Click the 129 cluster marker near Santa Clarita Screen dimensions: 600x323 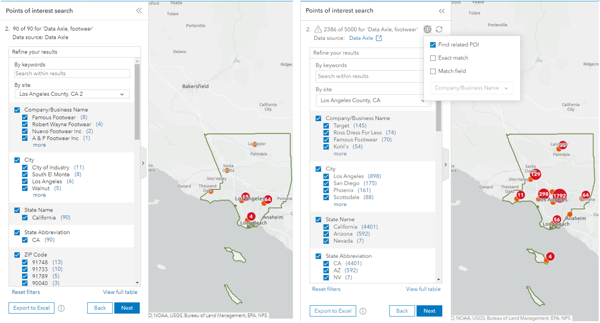535,174
